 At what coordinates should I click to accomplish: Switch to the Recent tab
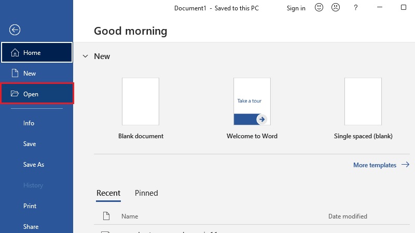(x=108, y=193)
